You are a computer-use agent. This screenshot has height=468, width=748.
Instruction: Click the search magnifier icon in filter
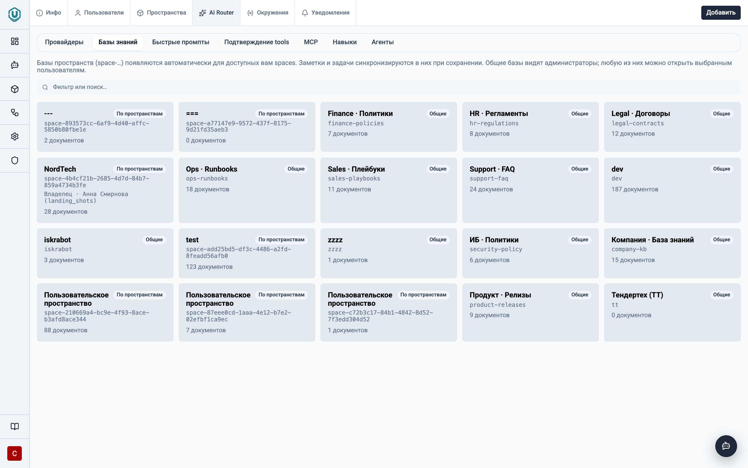pos(45,87)
